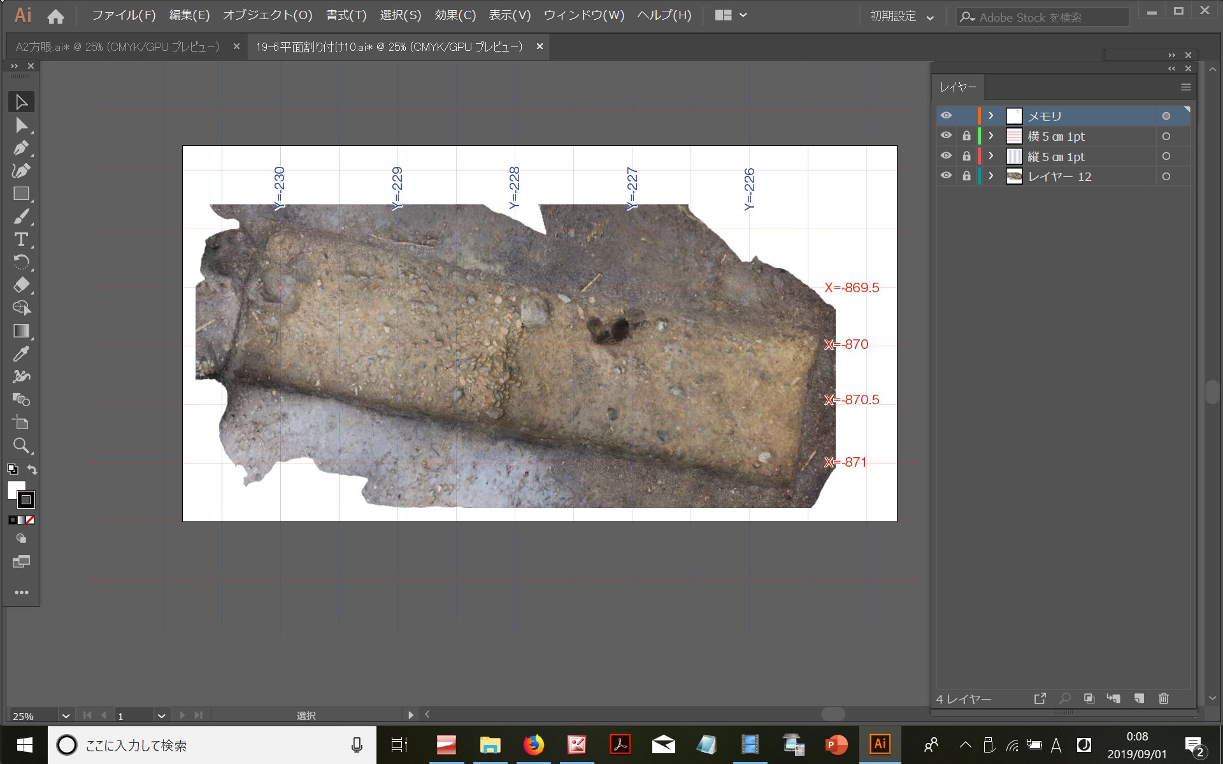The image size is (1223, 764).
Task: Select the Direct Selection tool
Action: point(20,125)
